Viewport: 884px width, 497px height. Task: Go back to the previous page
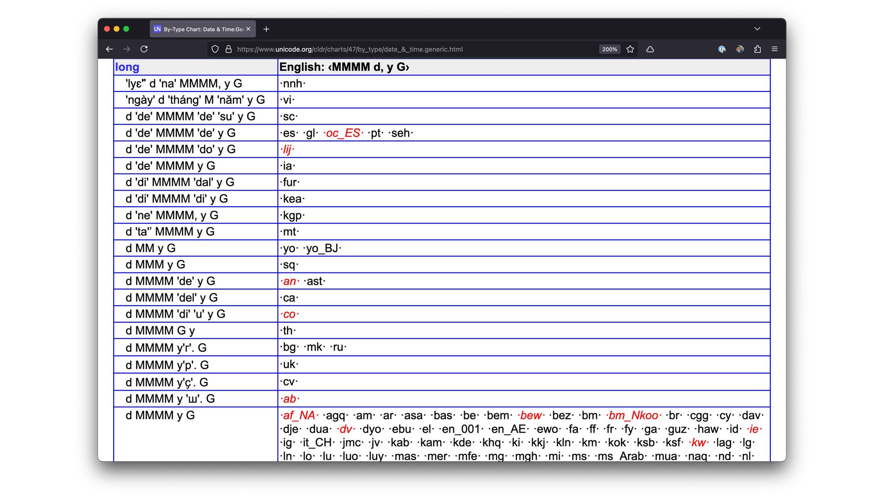click(x=109, y=49)
